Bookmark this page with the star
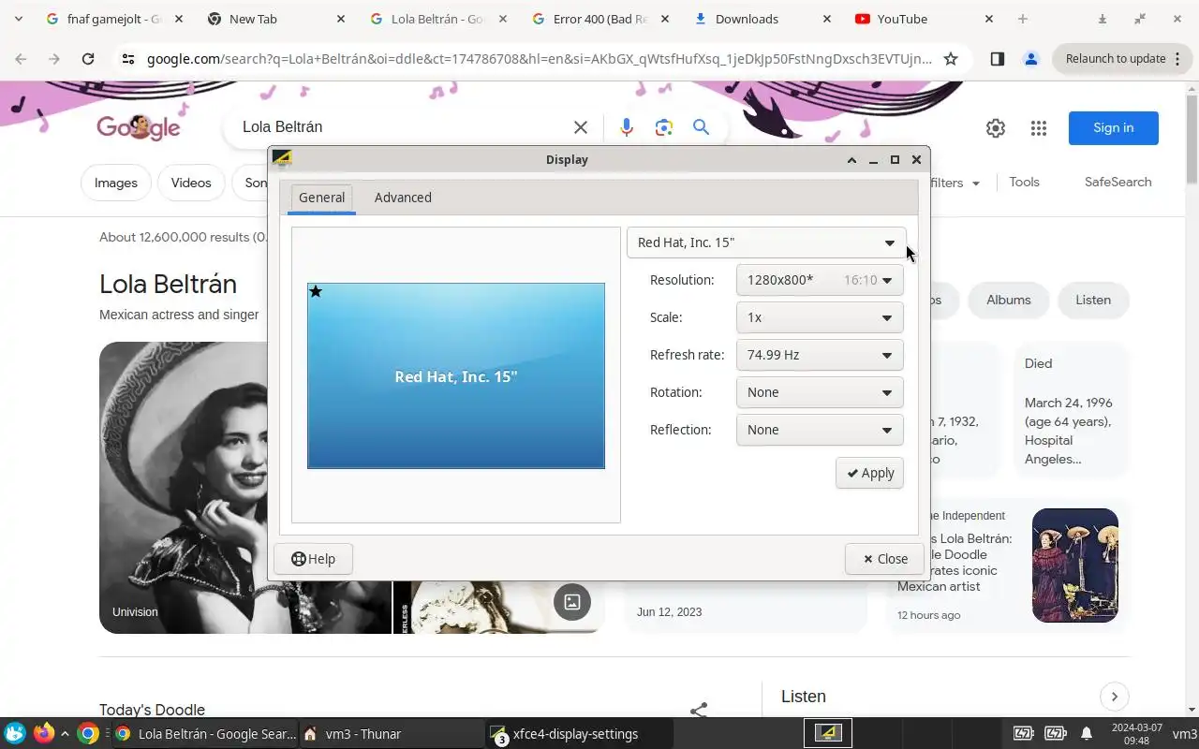Viewport: 1199px width, 749px height. [x=951, y=59]
